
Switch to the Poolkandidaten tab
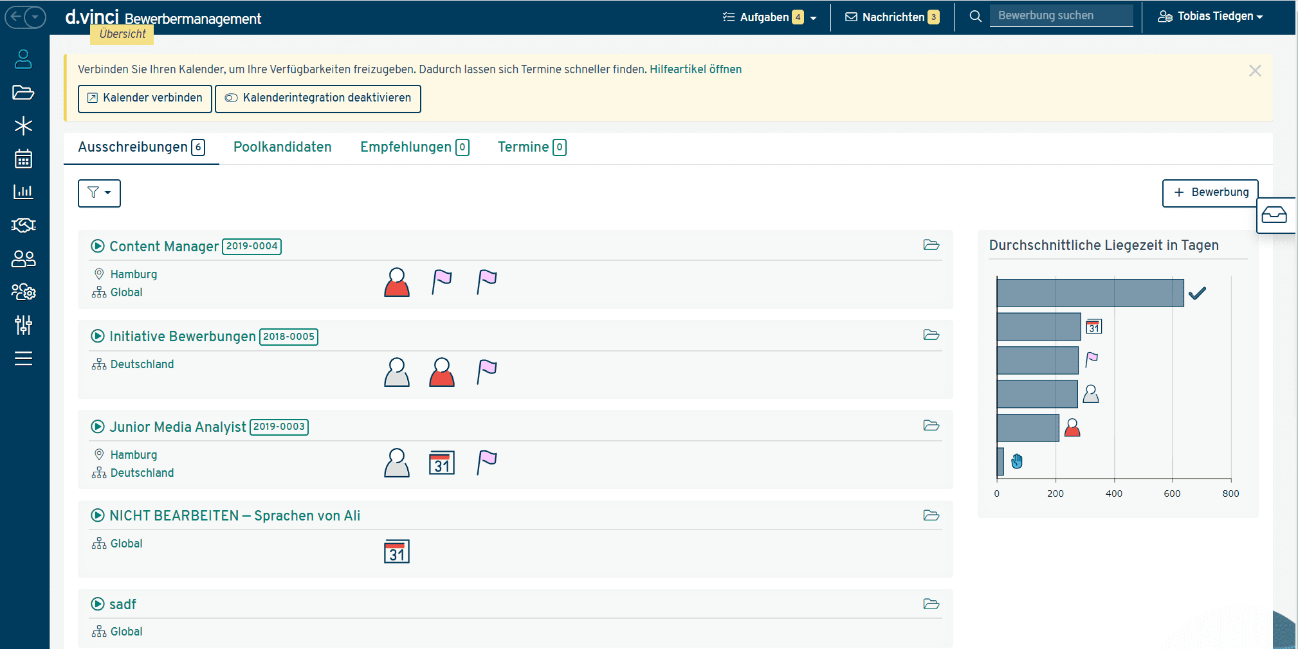[282, 147]
